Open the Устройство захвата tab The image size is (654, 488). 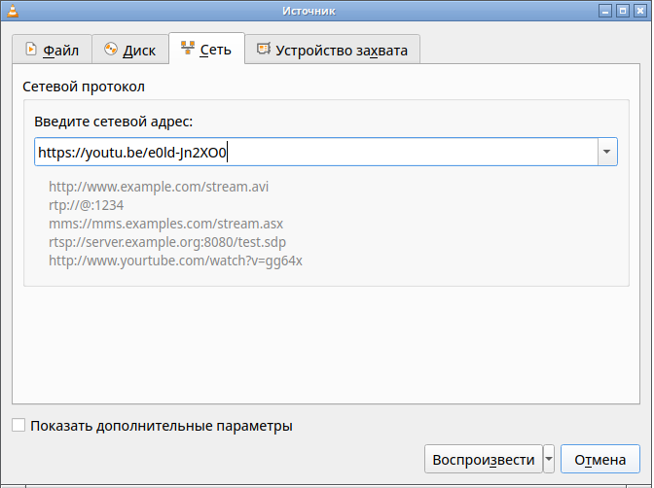pyautogui.click(x=332, y=50)
